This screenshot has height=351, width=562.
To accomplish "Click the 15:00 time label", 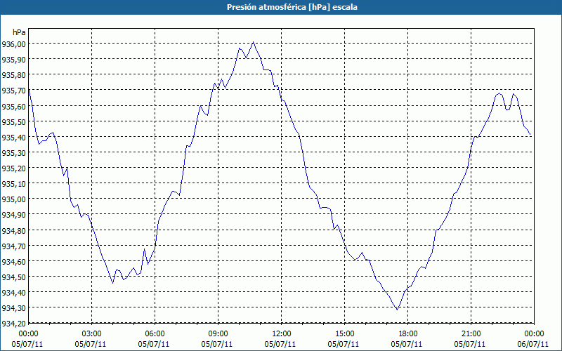I will [x=344, y=334].
